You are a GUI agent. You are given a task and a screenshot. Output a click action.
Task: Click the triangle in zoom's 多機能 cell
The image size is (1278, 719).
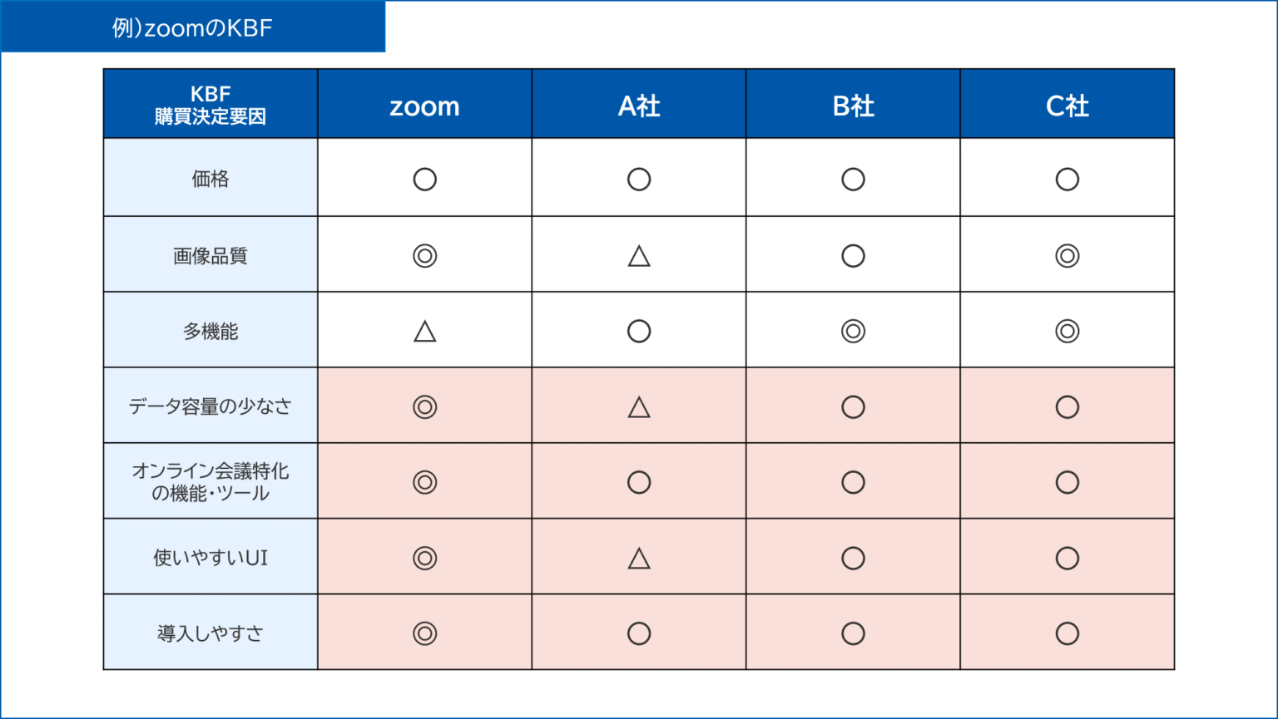[x=424, y=332]
